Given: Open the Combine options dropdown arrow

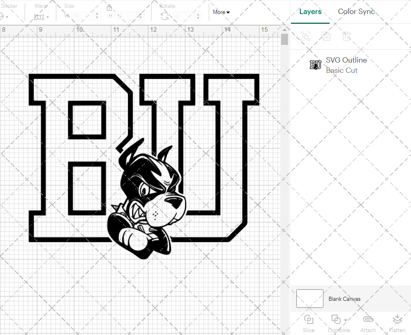Looking at the screenshot, I should 345,320.
